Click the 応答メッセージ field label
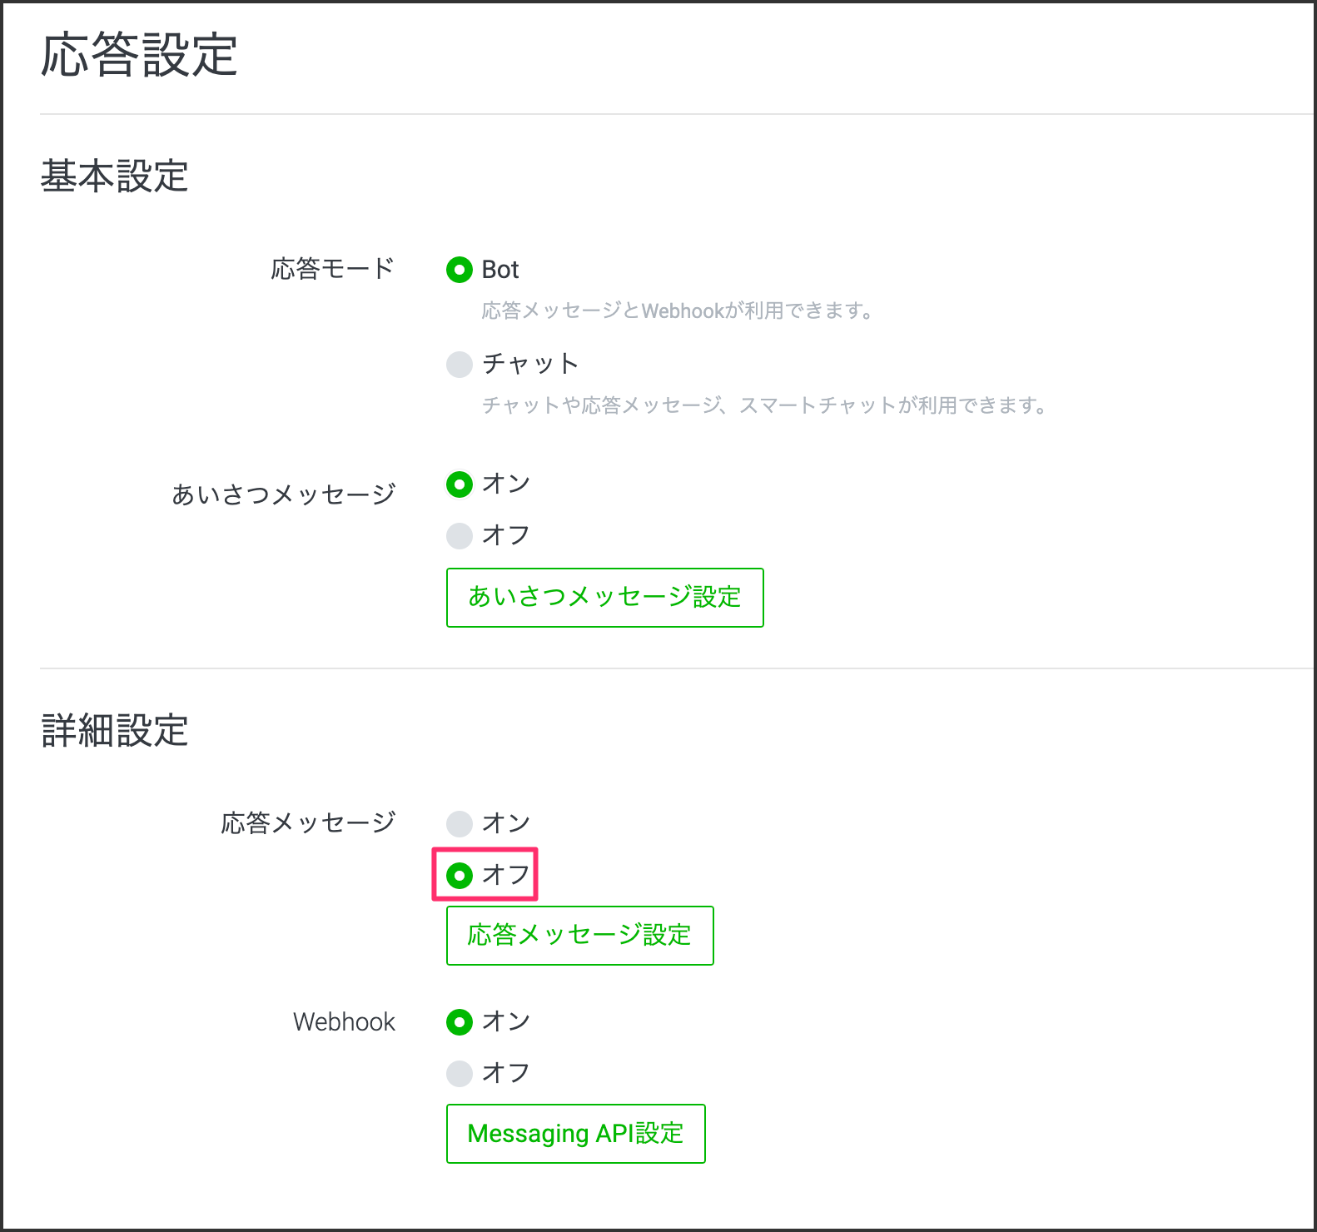The width and height of the screenshot is (1317, 1232). click(x=308, y=823)
